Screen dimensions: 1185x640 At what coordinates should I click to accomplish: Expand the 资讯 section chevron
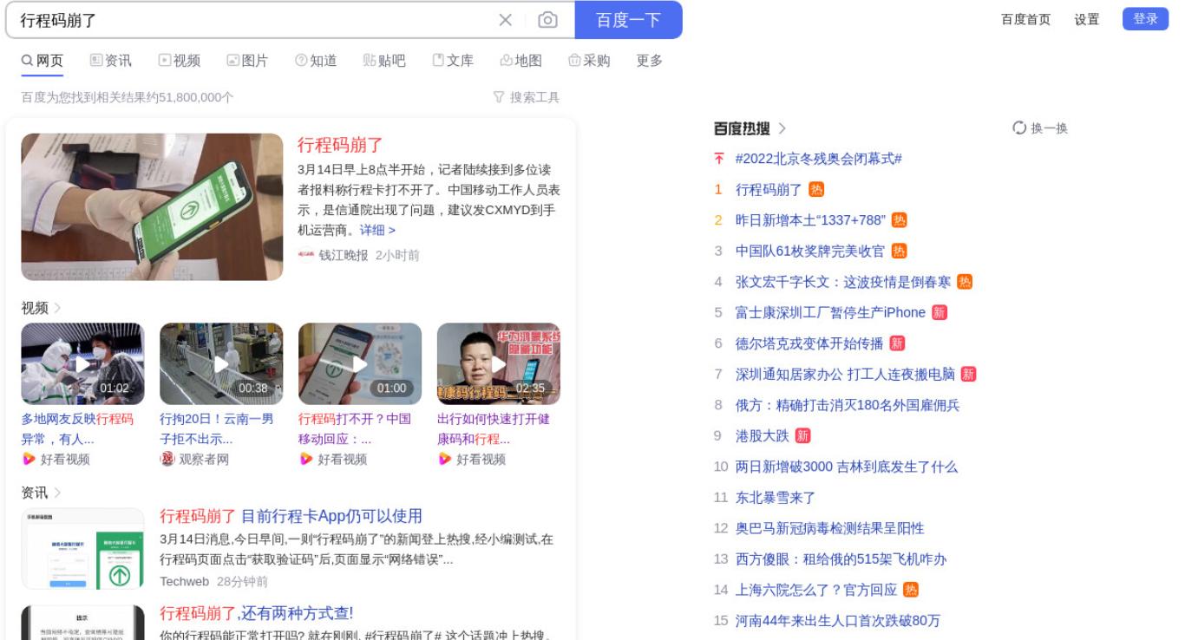(x=57, y=493)
